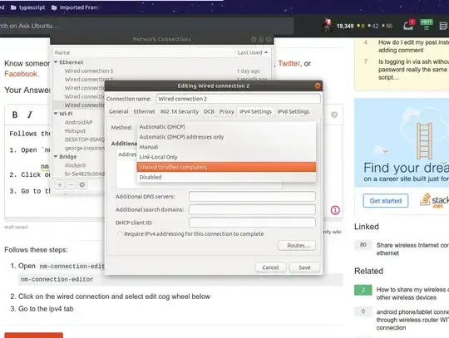Switch to the IPv6 Settings tab
The height and width of the screenshot is (338, 449).
click(293, 111)
